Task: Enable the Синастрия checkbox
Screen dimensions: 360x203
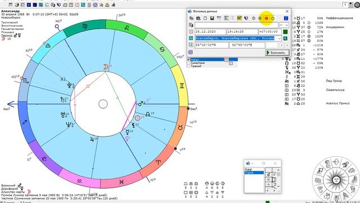Action: point(188,63)
